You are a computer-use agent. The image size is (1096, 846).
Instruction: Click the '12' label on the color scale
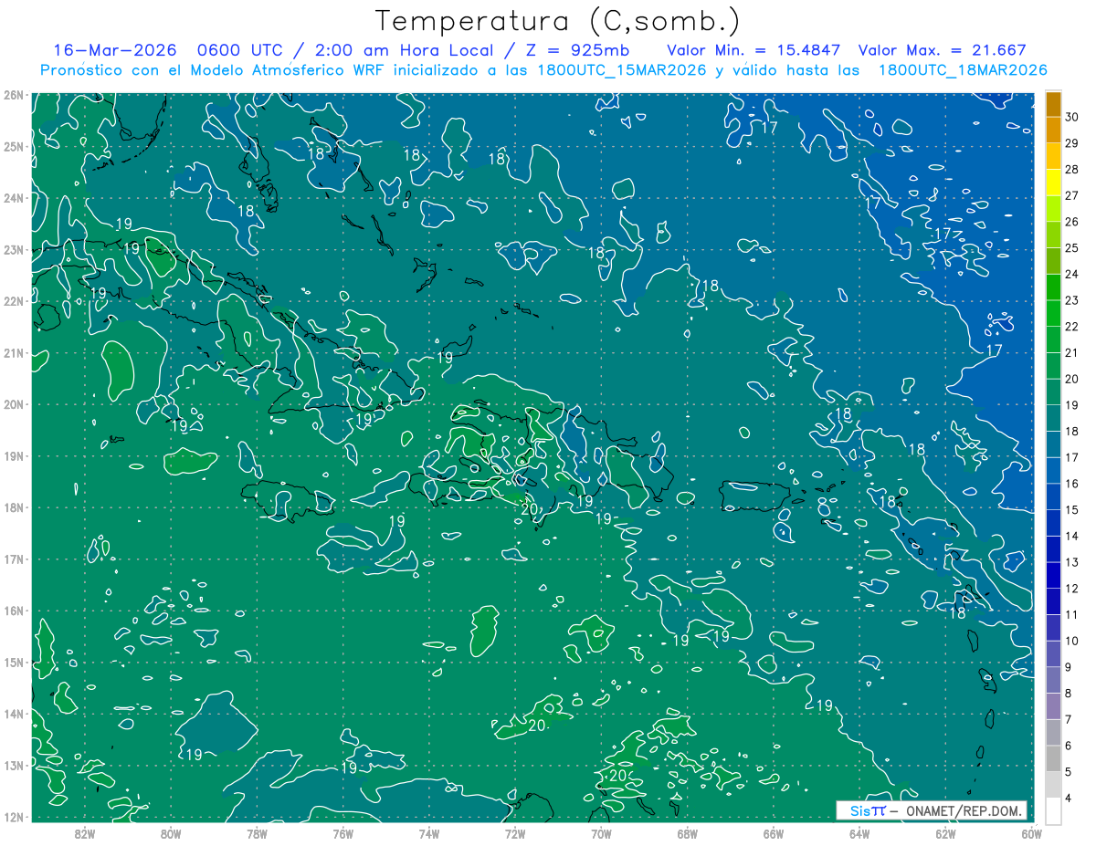pyautogui.click(x=1071, y=589)
